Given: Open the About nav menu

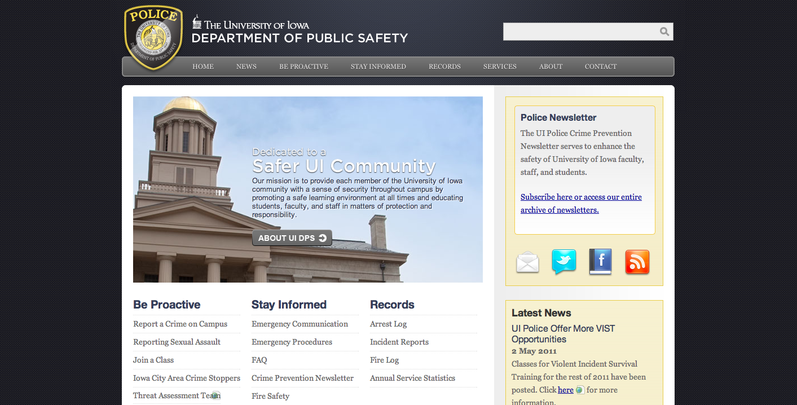Looking at the screenshot, I should pyautogui.click(x=551, y=67).
